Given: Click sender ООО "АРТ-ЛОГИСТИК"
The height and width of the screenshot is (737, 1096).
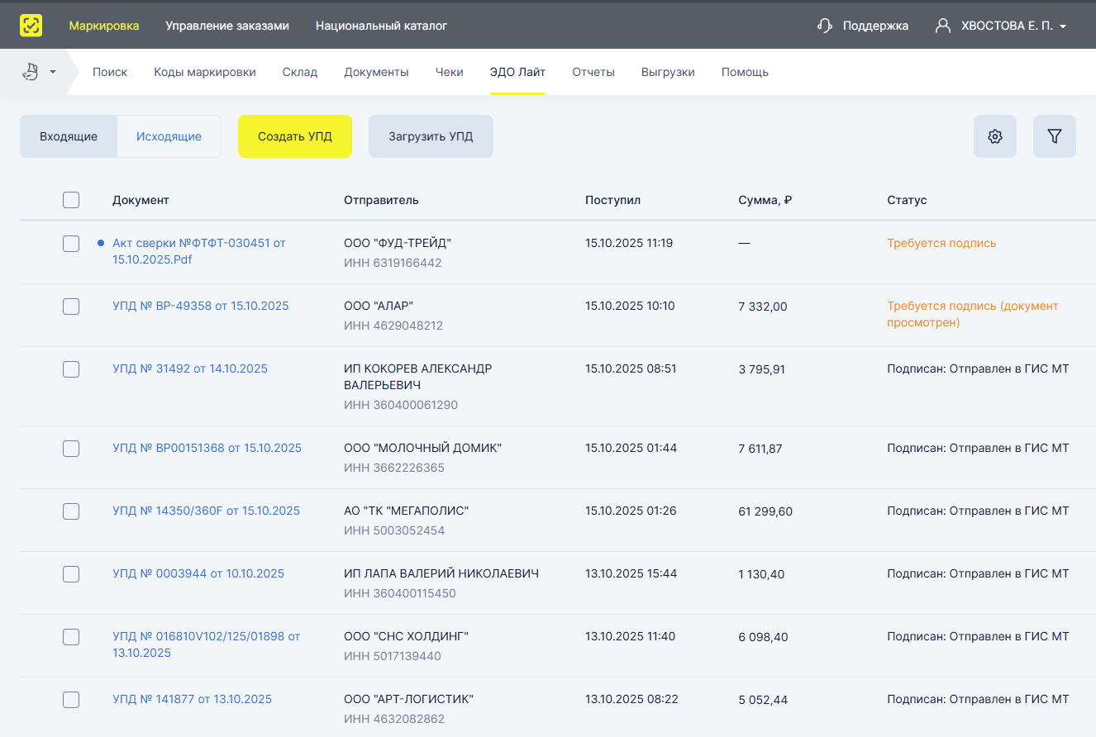Looking at the screenshot, I should tap(408, 699).
